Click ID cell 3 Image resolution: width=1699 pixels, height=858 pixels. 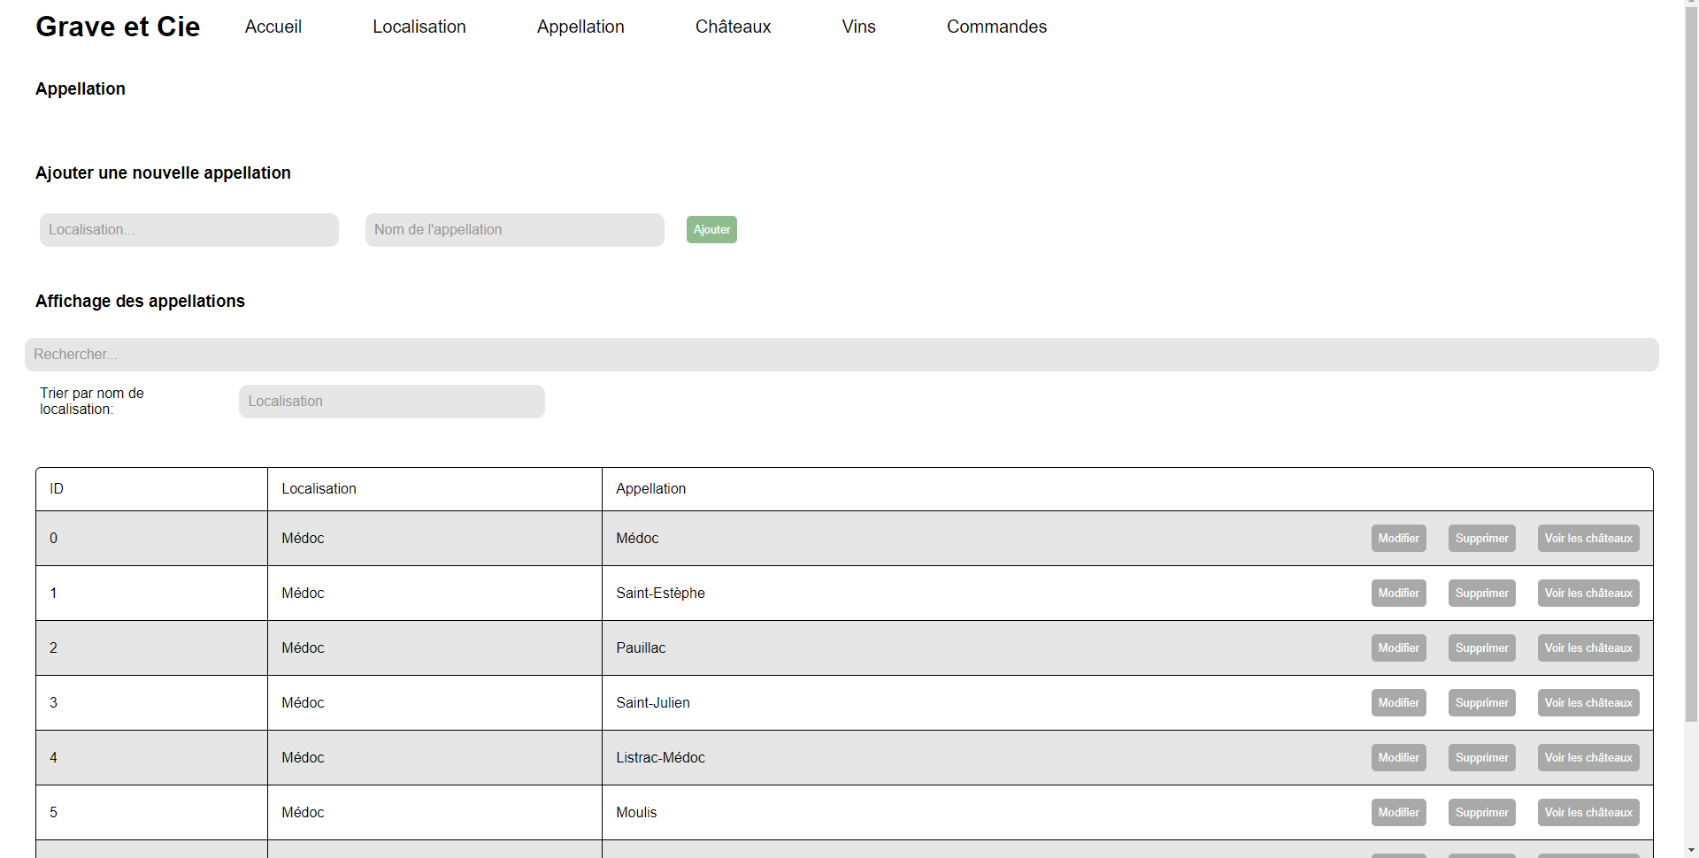click(x=151, y=703)
